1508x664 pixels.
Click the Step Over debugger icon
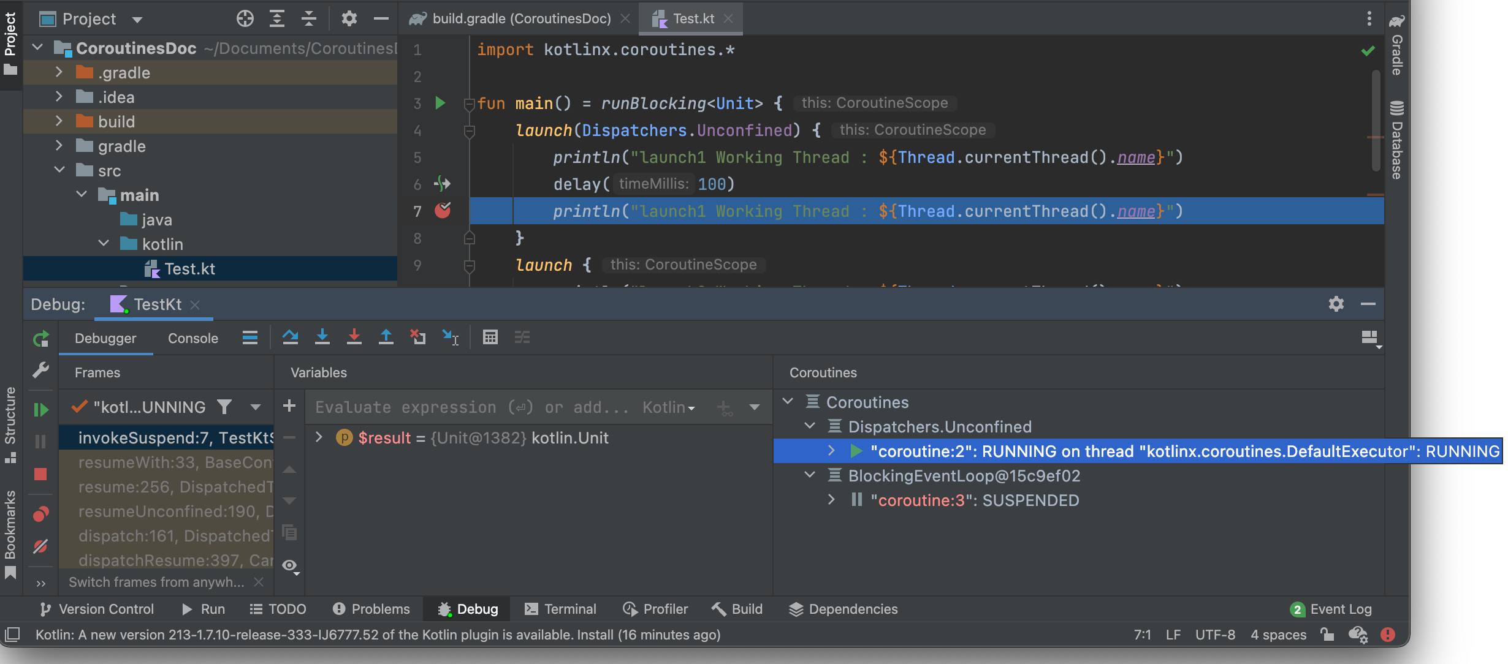(x=290, y=337)
